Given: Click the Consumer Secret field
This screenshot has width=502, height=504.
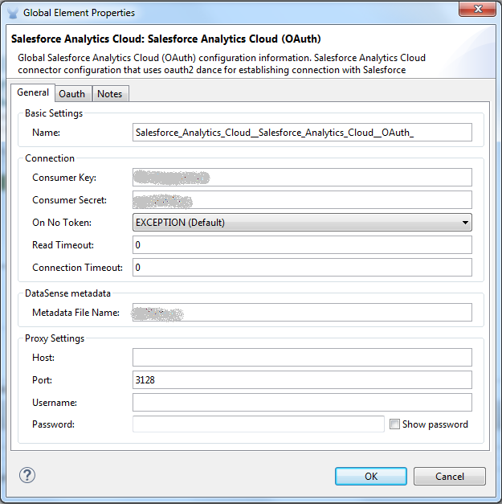Looking at the screenshot, I should pyautogui.click(x=302, y=199).
